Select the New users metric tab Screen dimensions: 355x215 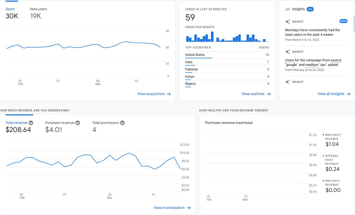pos(38,13)
